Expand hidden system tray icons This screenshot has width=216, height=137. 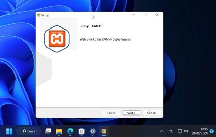click(x=162, y=131)
